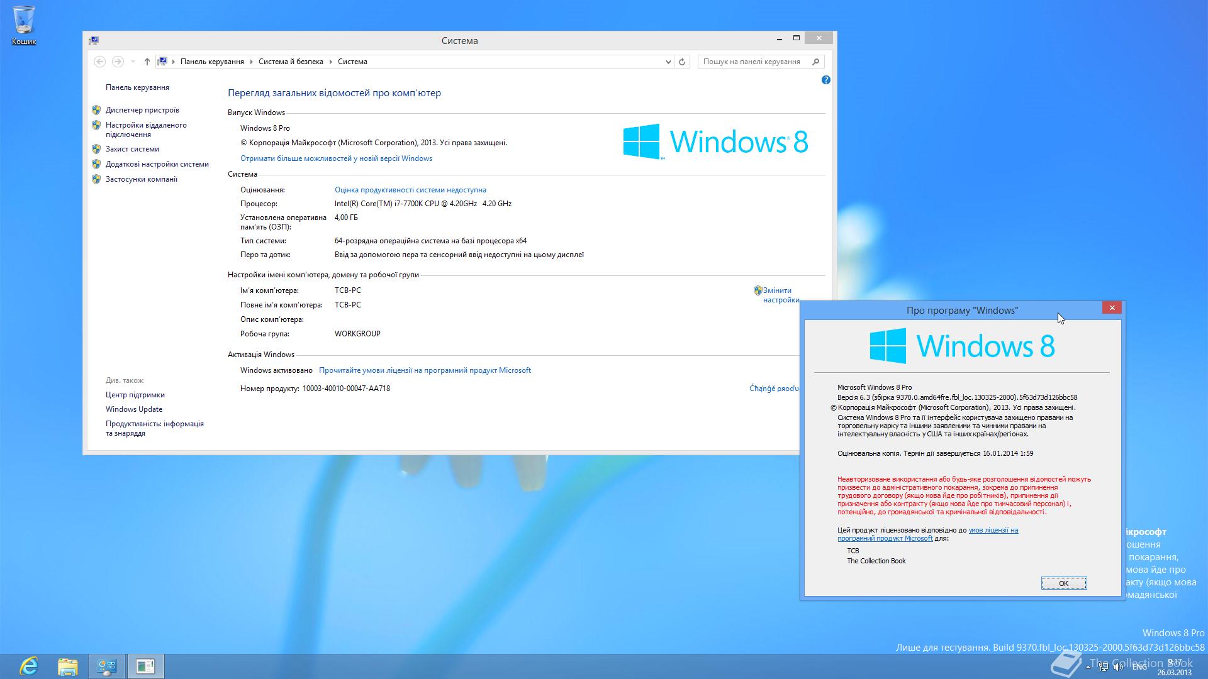Screen dimensions: 1208x679
Task: Expand the breadcrumb arrow after 'Панель керування'
Action: tap(251, 62)
